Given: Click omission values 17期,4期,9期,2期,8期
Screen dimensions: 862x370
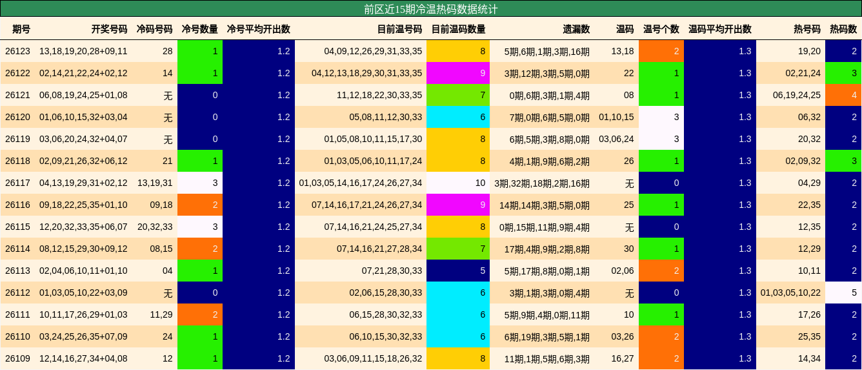Looking at the screenshot, I should point(547,249).
